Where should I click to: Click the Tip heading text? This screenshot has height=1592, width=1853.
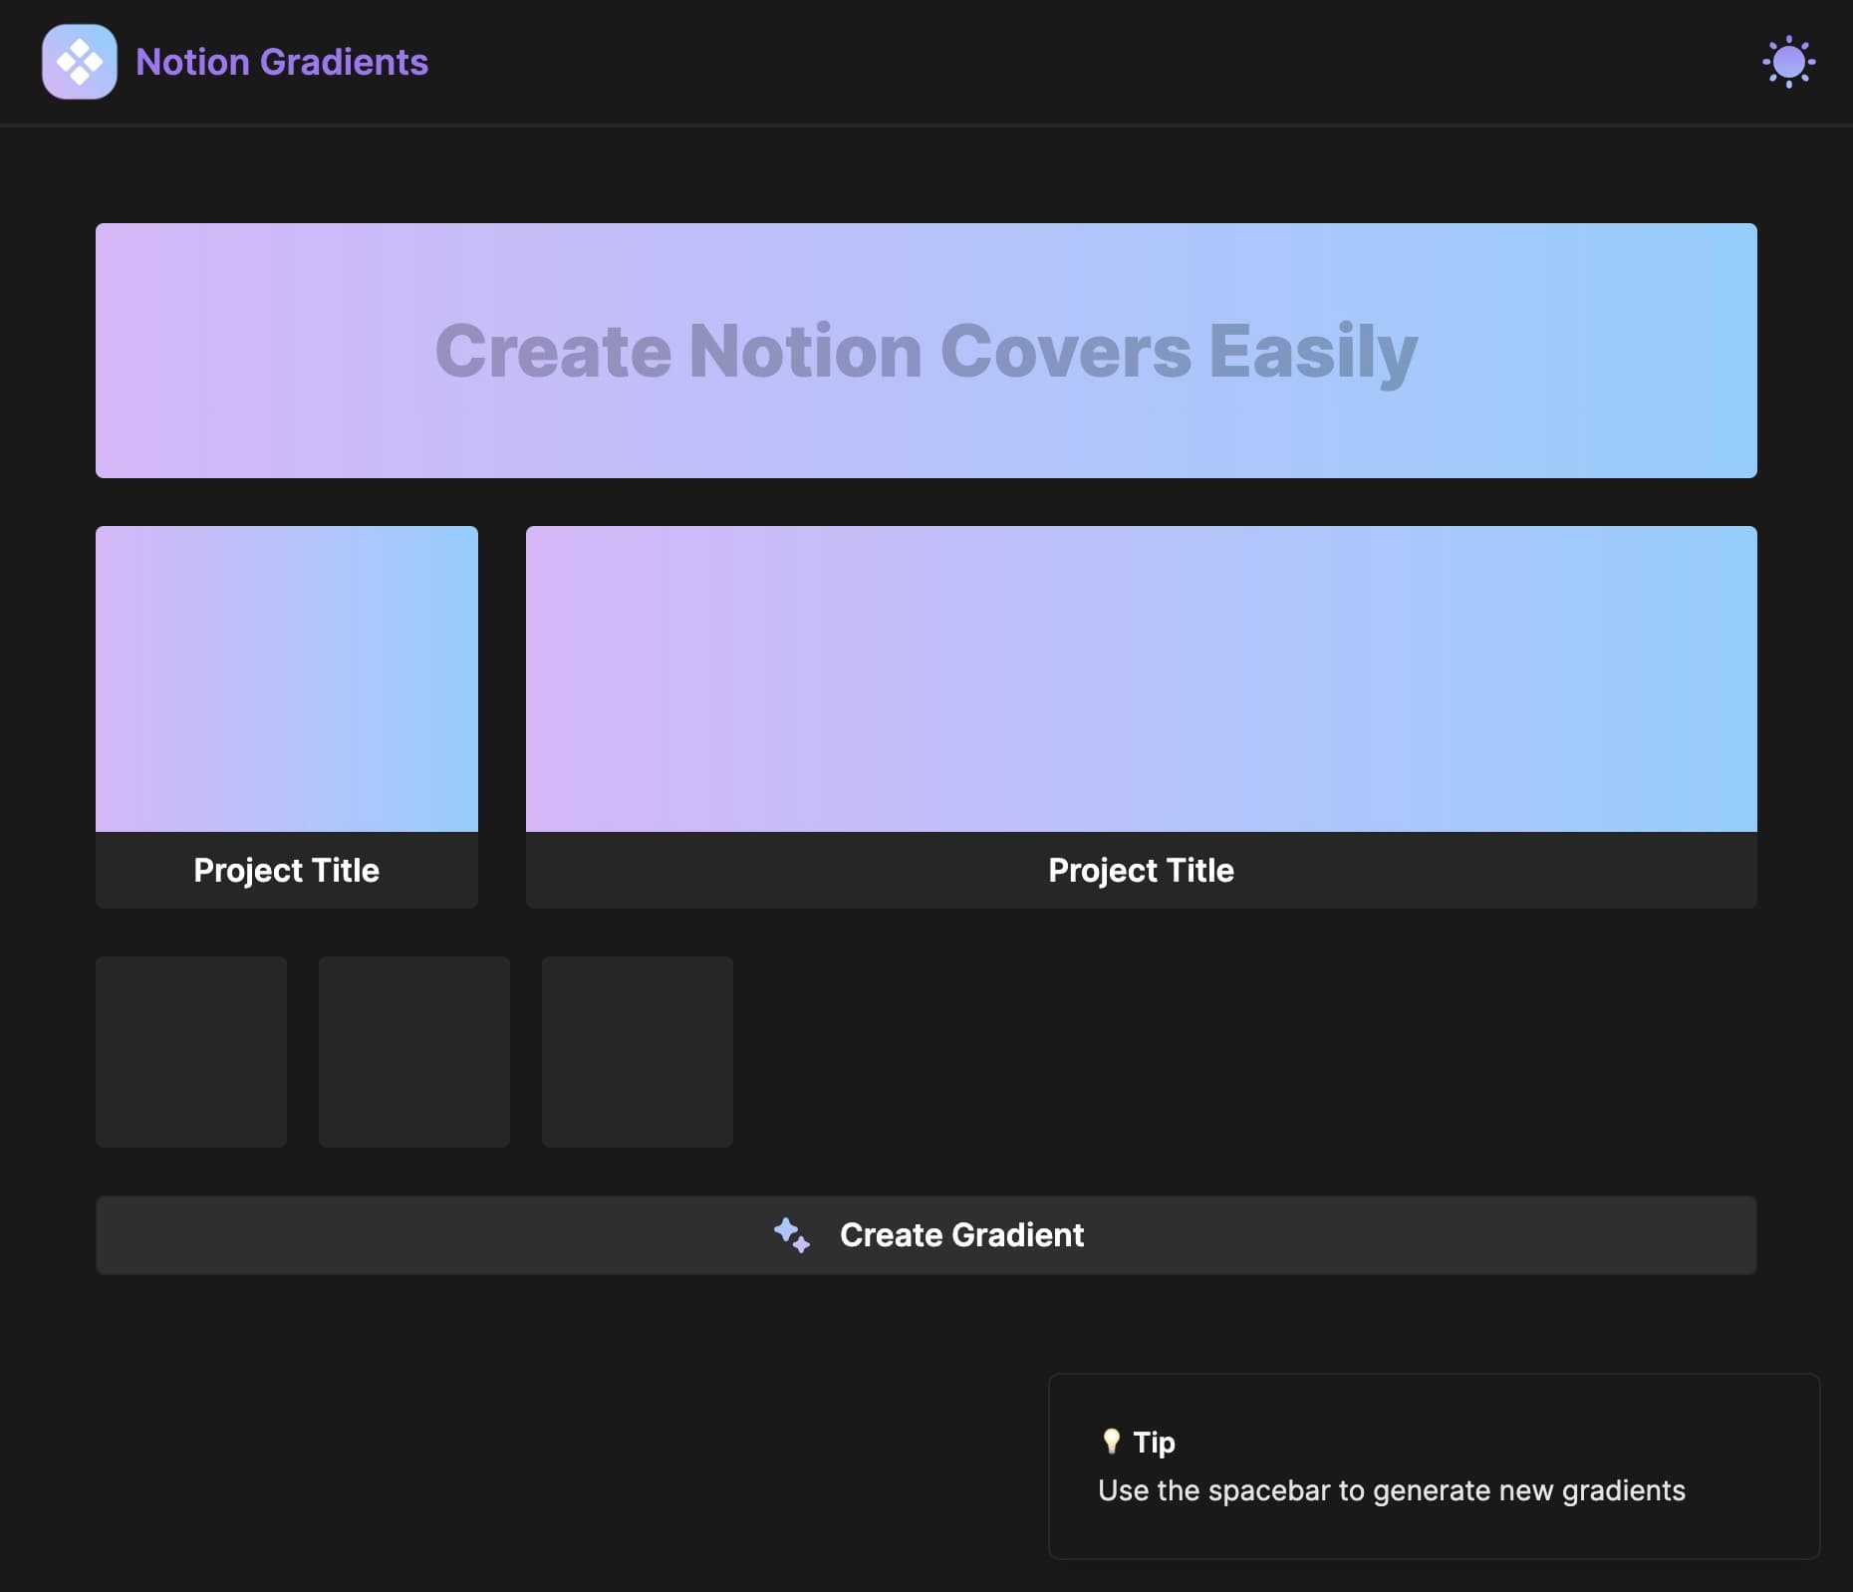pos(1155,1442)
